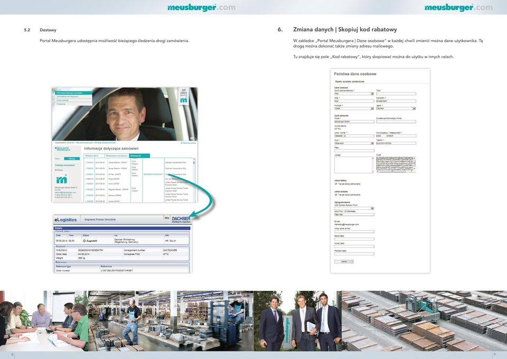Click the Code field horizontal scrollbar
This screenshot has width=507, height=359.
[395, 171]
